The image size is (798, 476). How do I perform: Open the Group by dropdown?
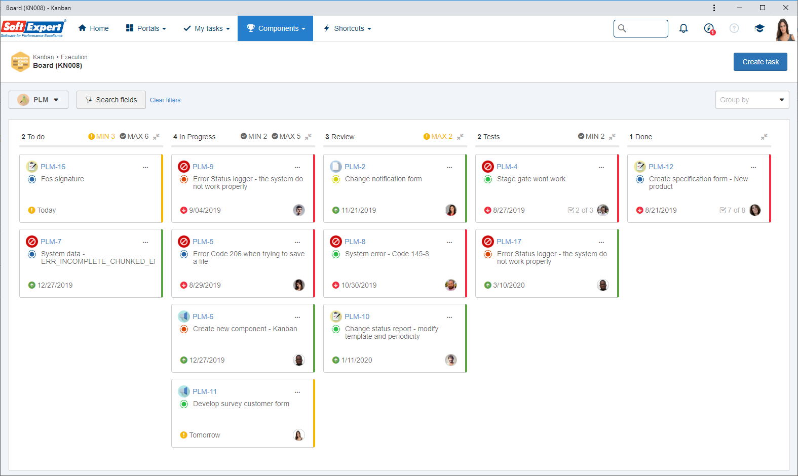click(752, 100)
